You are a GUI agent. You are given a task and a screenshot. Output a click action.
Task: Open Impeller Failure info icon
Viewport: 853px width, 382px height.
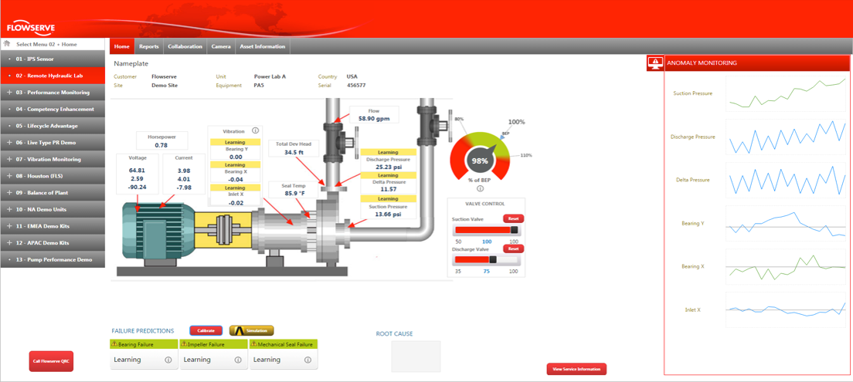238,360
